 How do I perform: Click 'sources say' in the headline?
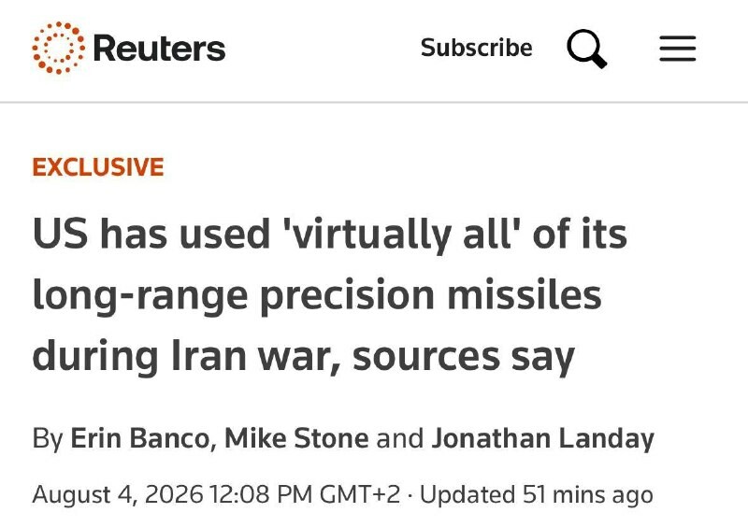coord(464,358)
